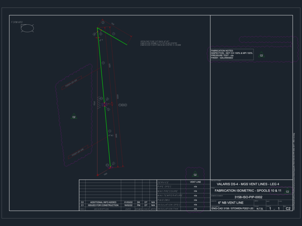Select the FINISH - GALVANISED note
The image size is (302, 226).
[x=222, y=58]
